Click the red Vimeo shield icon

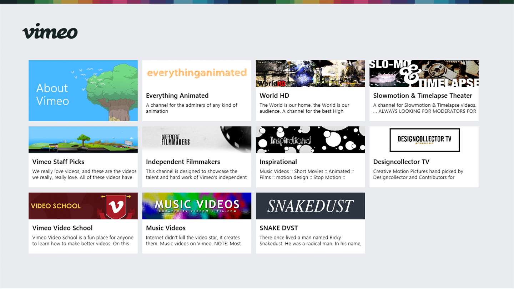pyautogui.click(x=116, y=207)
